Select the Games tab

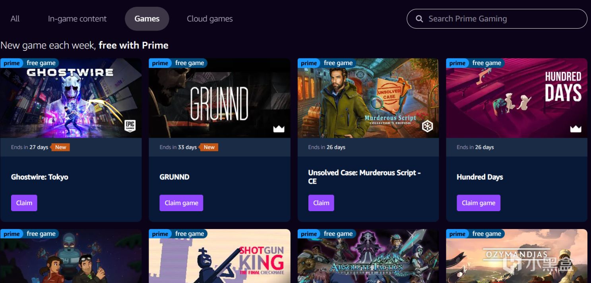click(x=147, y=19)
